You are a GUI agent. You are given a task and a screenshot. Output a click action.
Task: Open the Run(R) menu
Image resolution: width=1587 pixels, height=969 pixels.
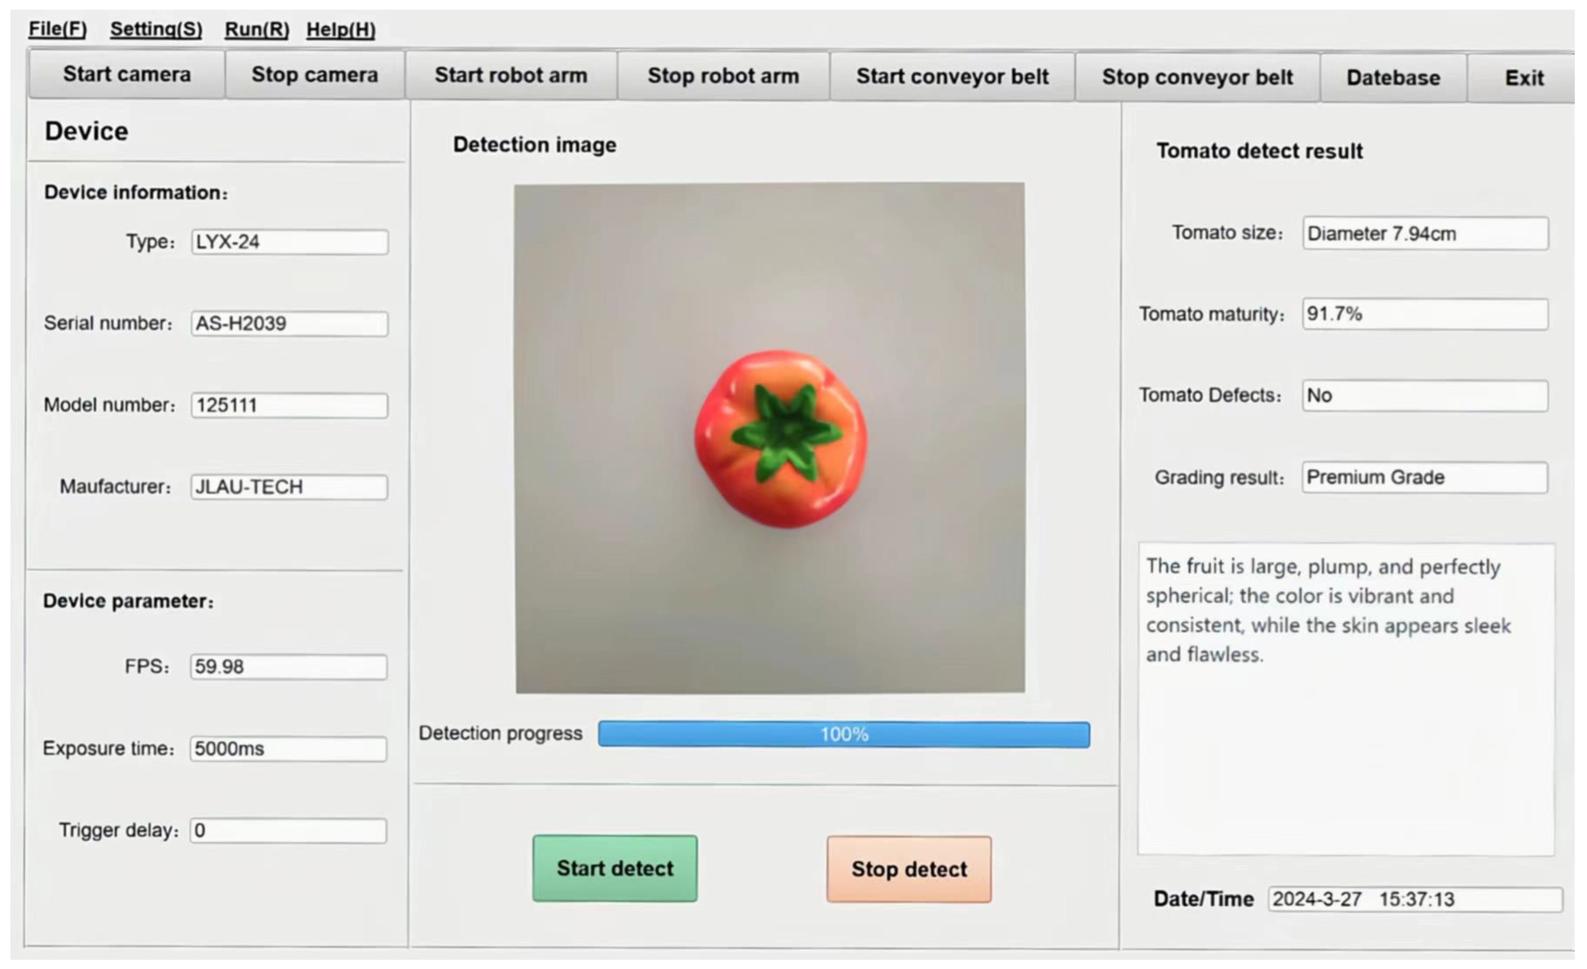click(256, 30)
